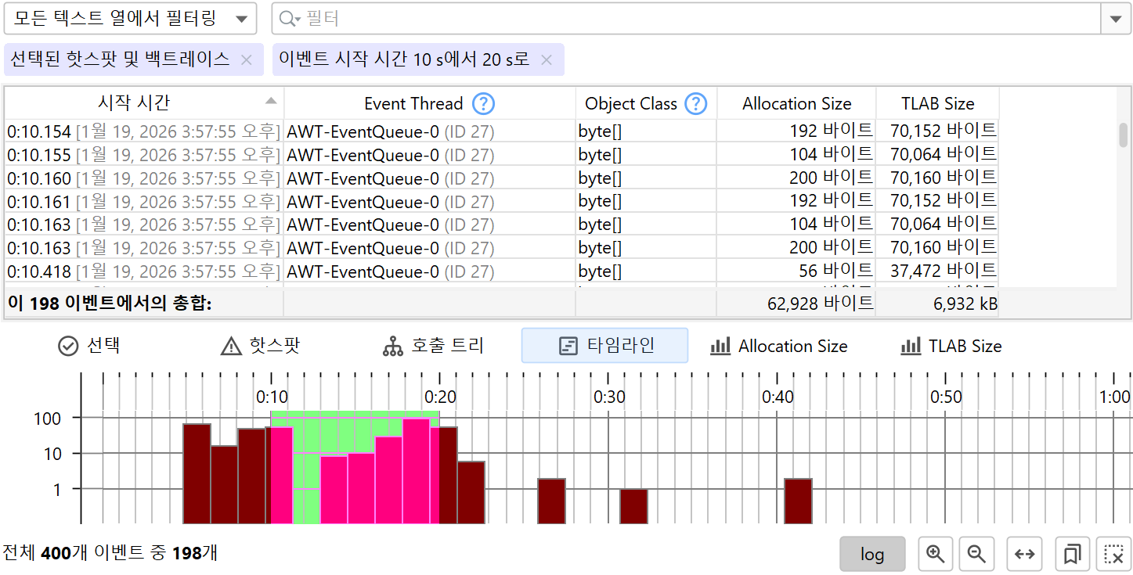
Task: Open help icon for Object Class column
Action: (695, 103)
